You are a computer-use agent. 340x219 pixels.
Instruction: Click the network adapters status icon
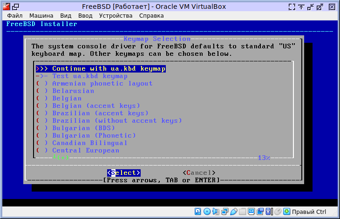pyautogui.click(x=224, y=212)
